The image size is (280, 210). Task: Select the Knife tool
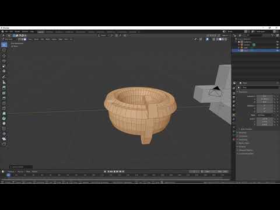[x=4, y=108]
